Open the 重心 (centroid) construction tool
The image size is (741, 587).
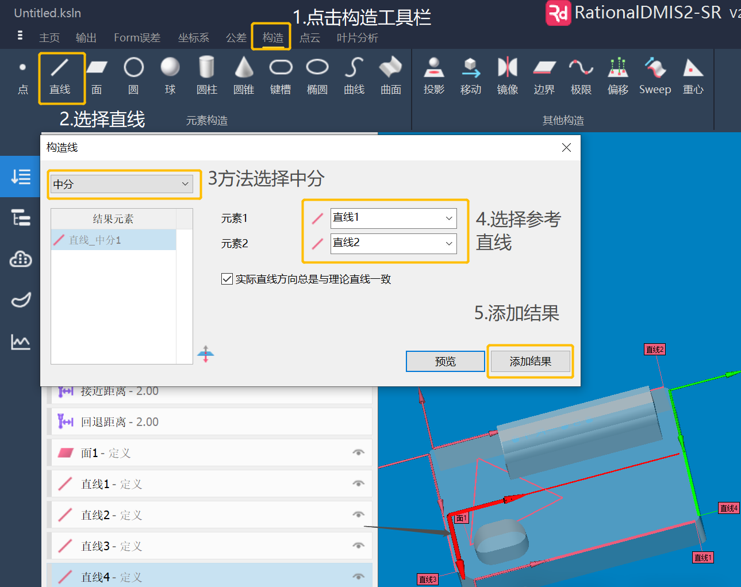pyautogui.click(x=693, y=76)
